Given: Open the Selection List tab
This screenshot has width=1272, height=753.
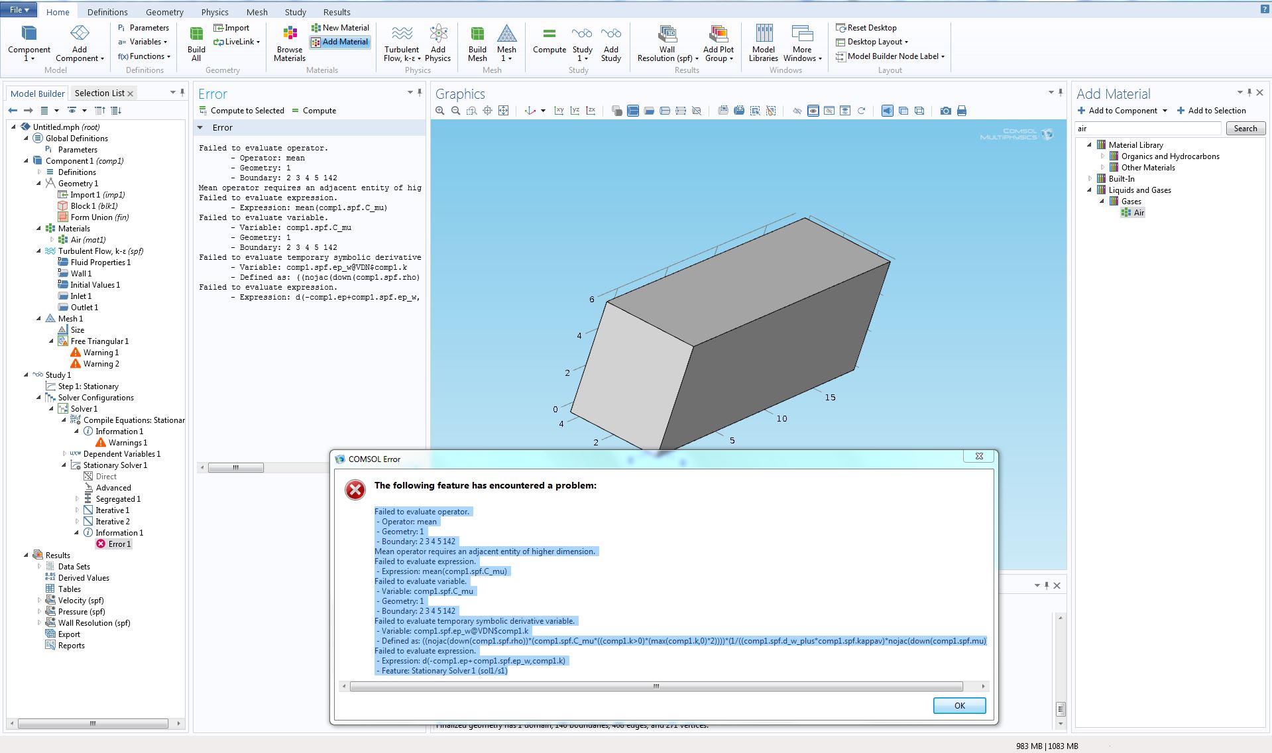Looking at the screenshot, I should click(x=99, y=93).
